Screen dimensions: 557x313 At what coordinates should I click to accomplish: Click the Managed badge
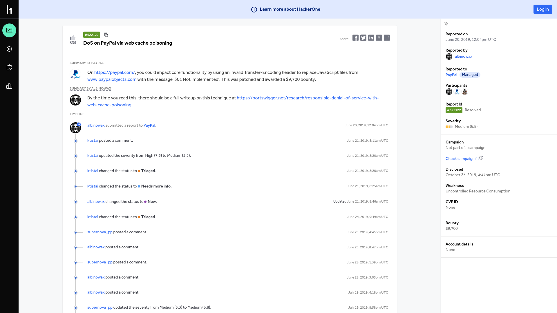tap(470, 75)
